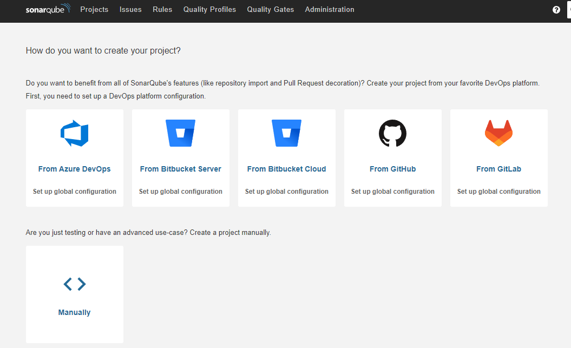The width and height of the screenshot is (571, 348).
Task: Open the Administration menu
Action: tap(330, 9)
